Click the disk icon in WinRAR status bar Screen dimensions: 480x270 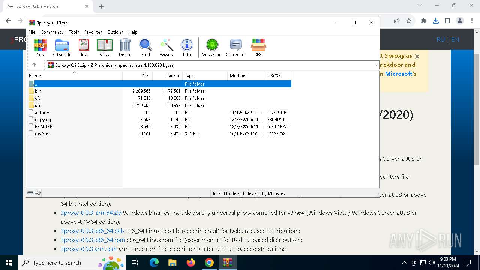30,193
